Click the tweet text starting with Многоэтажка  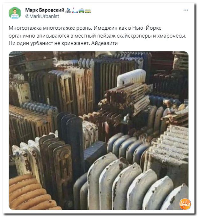click(97, 36)
